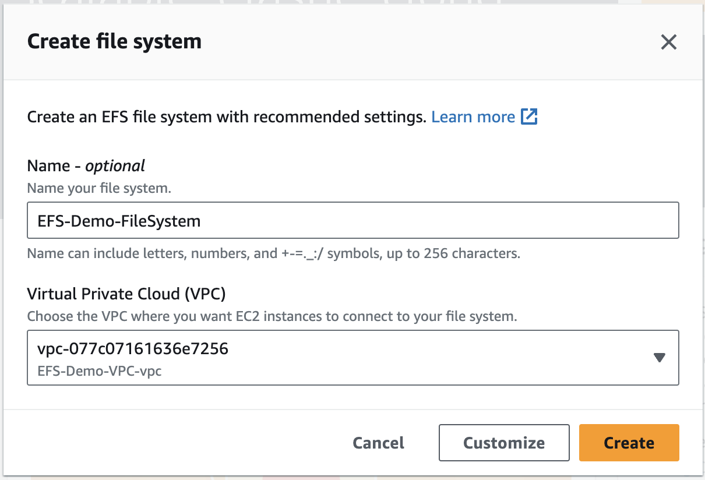Click the "Choose the VPC where..." description text
Screen dimensions: 705x480
point(272,317)
